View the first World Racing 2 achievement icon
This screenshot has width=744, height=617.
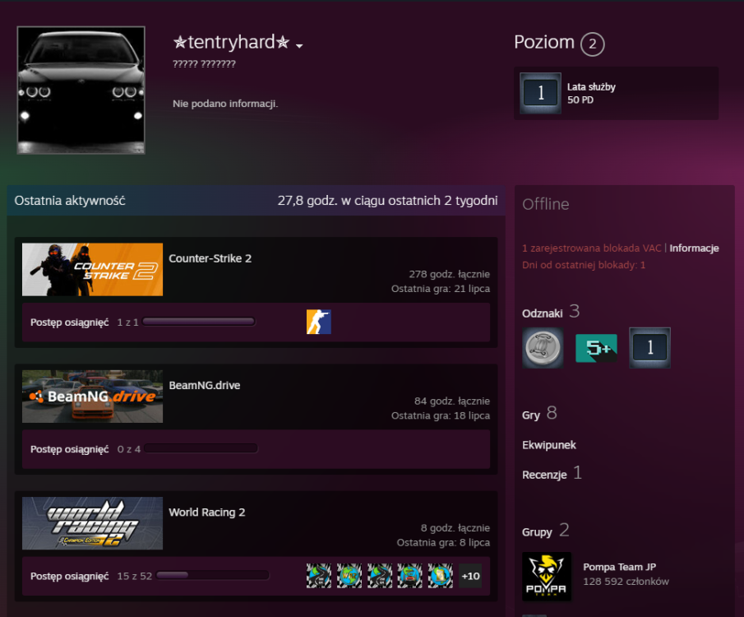[319, 576]
